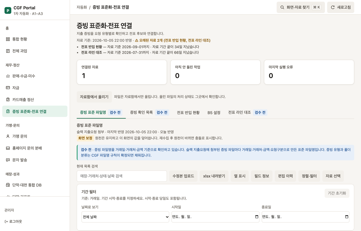Focus the 종료일 date field

click(305, 217)
